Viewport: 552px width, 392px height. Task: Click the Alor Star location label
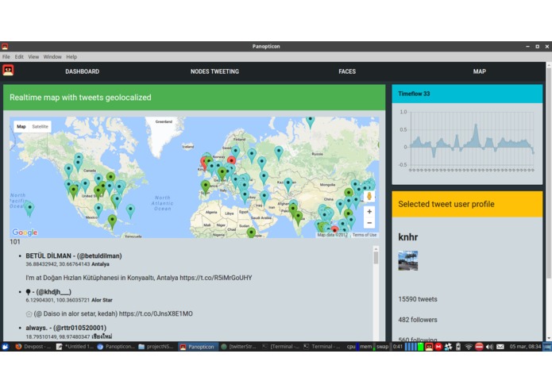point(102,300)
